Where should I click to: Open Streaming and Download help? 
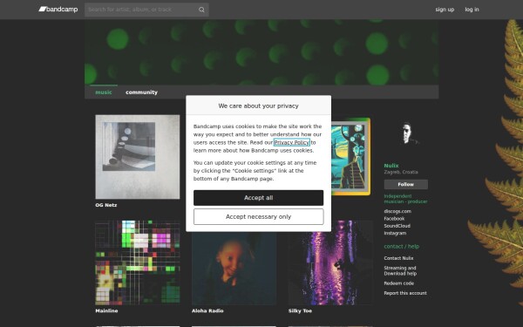click(x=400, y=270)
